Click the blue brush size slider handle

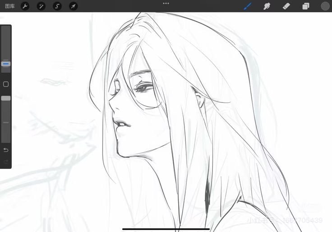(x=6, y=64)
